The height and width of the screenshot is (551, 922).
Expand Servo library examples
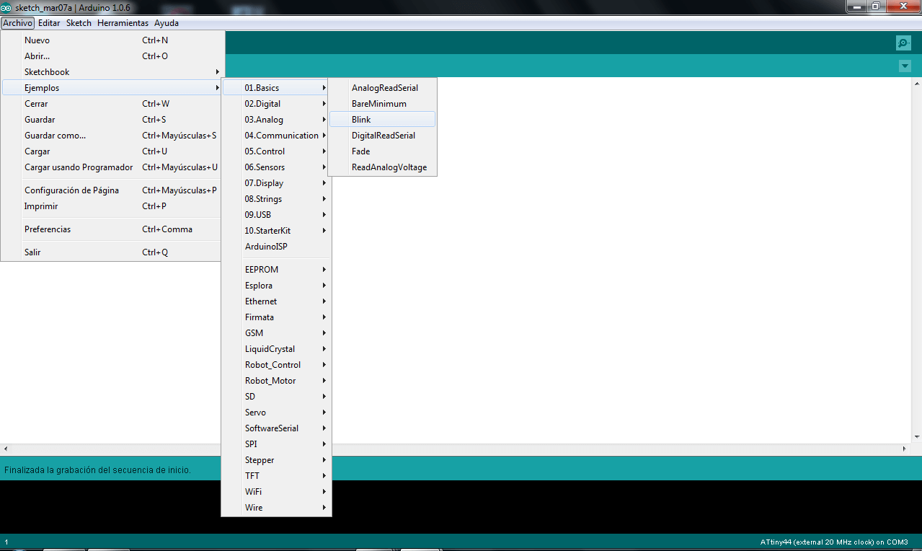[x=276, y=413]
